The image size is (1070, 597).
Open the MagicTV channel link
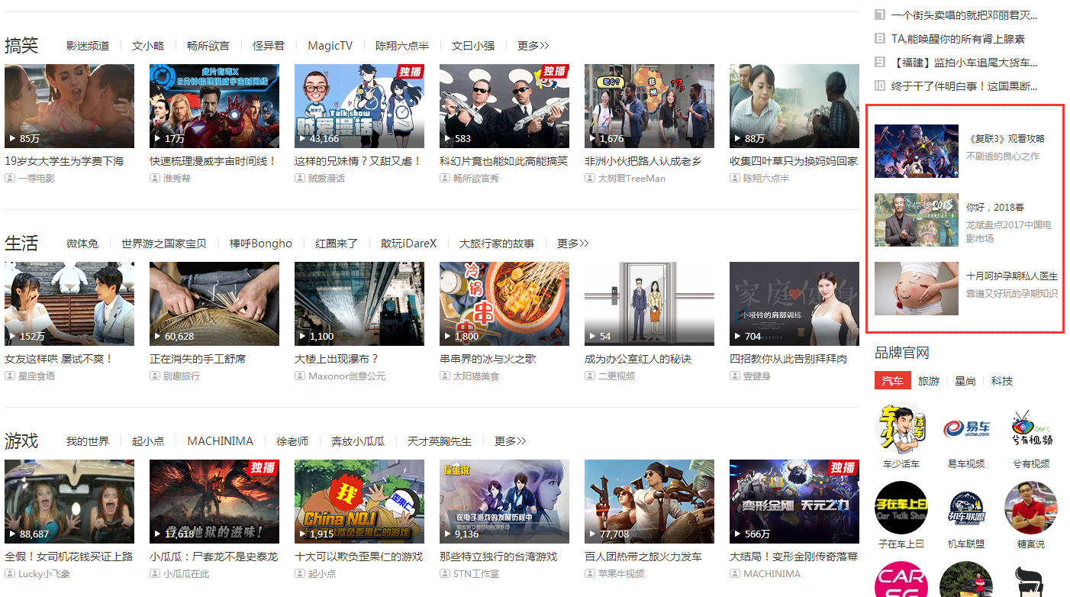(x=330, y=46)
